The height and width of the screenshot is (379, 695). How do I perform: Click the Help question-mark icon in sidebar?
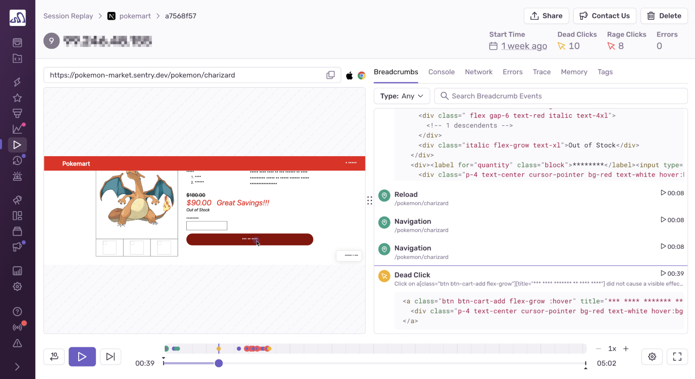point(17,311)
